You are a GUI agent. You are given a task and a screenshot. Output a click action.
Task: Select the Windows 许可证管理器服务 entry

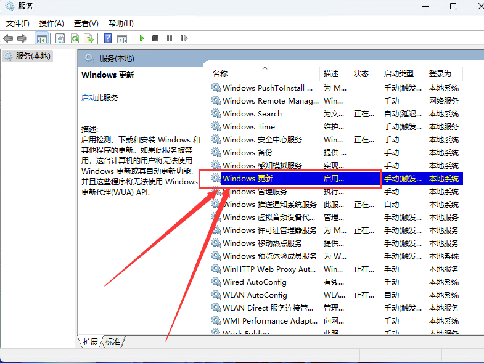click(269, 230)
